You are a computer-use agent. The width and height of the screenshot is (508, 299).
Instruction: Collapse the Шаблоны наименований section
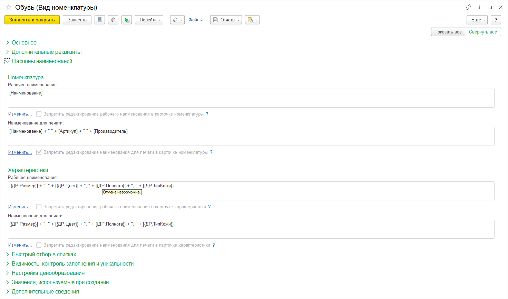click(x=8, y=61)
